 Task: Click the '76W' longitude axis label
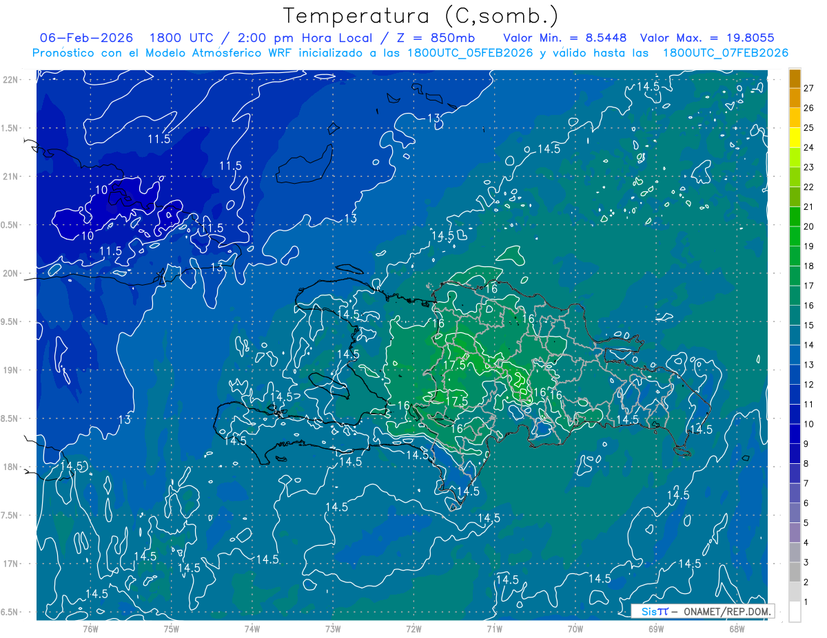click(x=90, y=629)
